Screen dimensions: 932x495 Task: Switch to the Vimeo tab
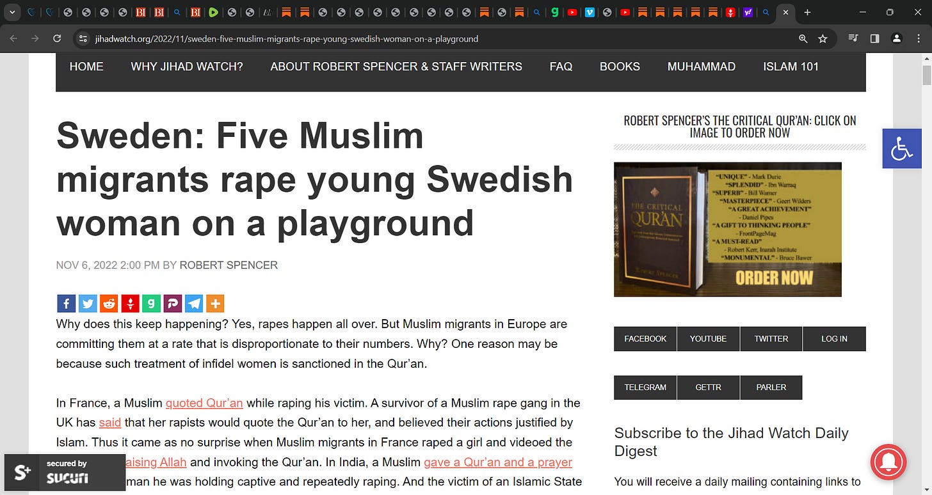[590, 12]
